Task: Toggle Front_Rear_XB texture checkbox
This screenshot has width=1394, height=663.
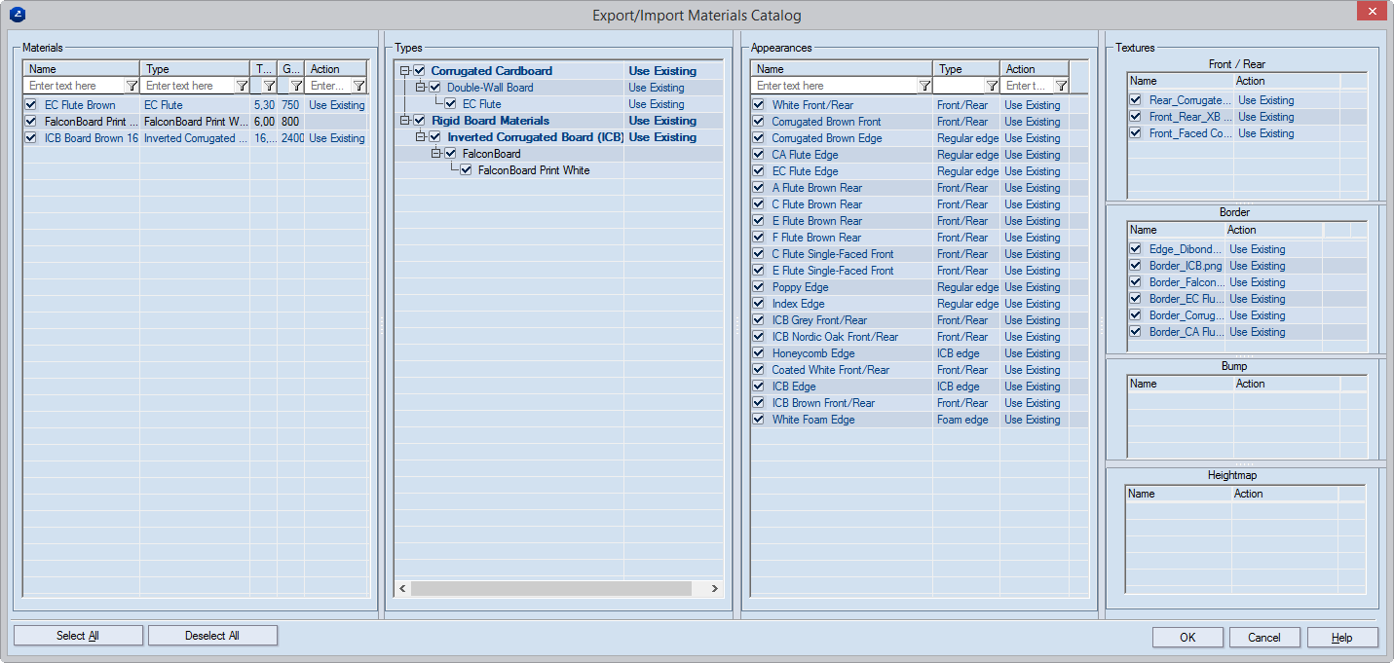Action: click(x=1135, y=117)
